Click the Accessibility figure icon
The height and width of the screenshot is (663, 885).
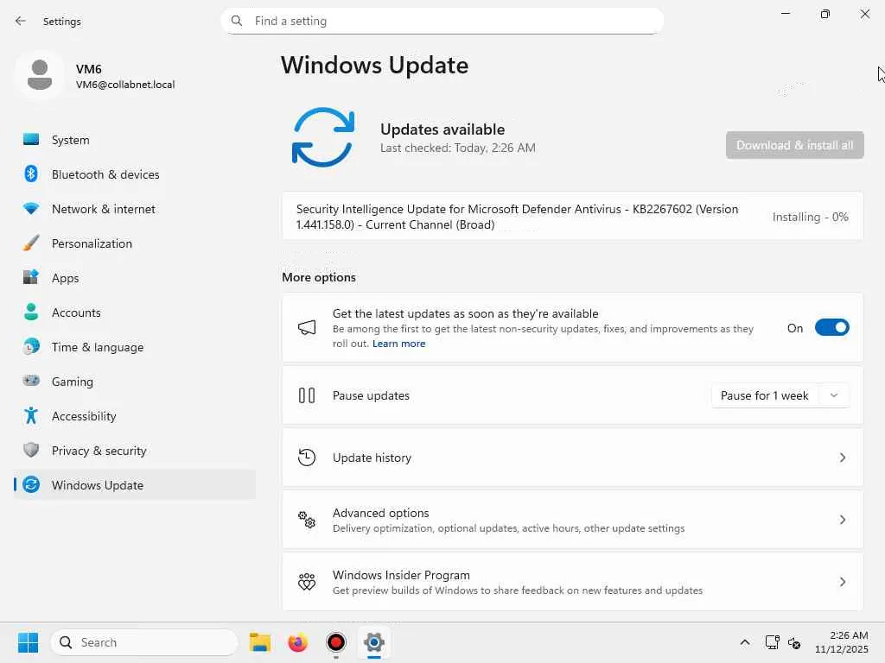click(x=31, y=415)
